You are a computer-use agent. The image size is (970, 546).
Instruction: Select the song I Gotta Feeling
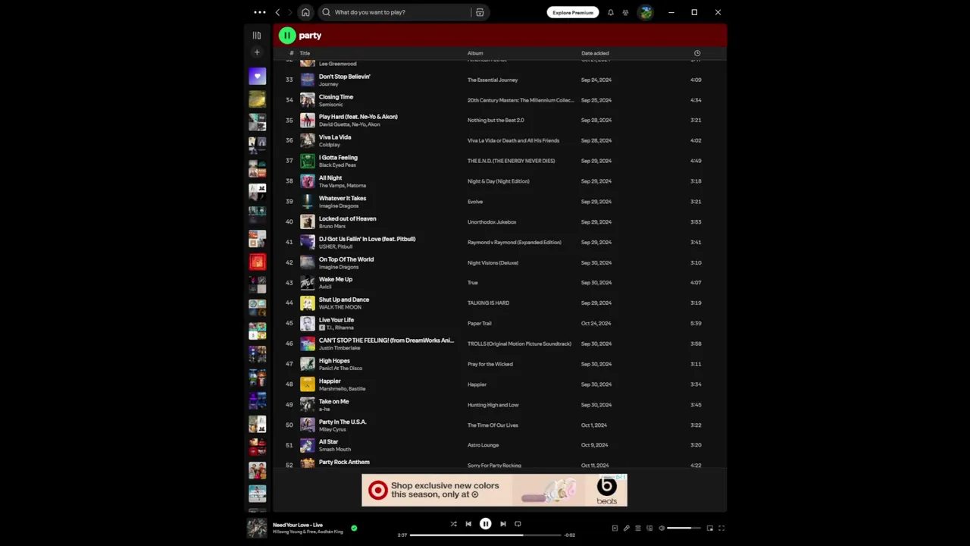coord(338,158)
